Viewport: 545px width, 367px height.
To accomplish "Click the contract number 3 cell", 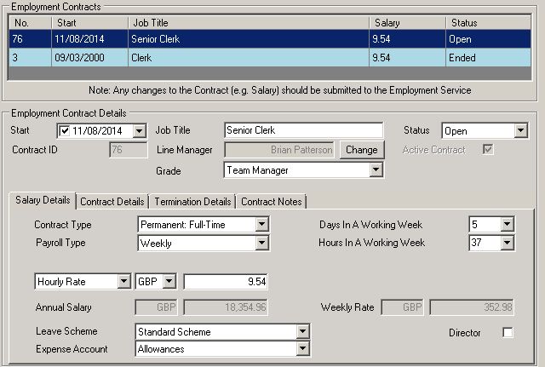I will pos(31,58).
